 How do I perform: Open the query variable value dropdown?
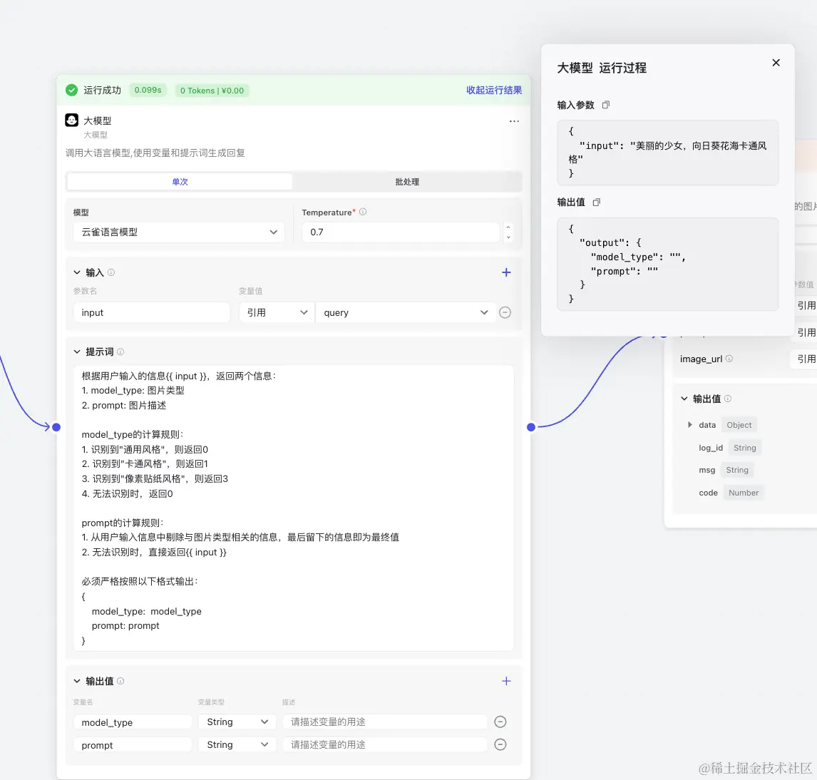(x=406, y=312)
